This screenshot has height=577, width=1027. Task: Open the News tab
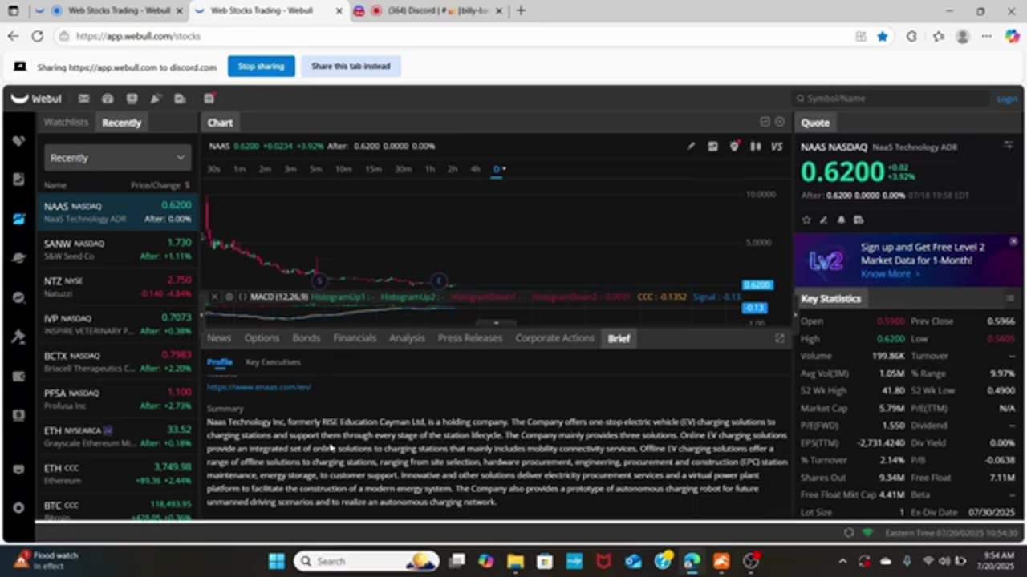click(219, 338)
